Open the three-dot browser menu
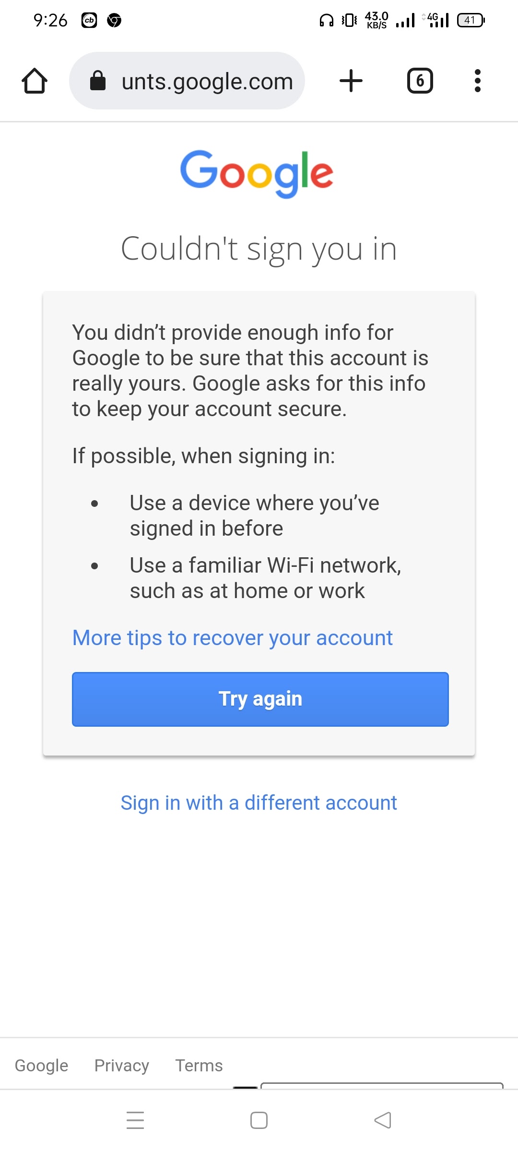Image resolution: width=518 pixels, height=1152 pixels. (477, 81)
